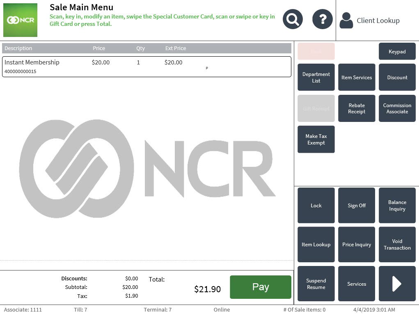Image resolution: width=419 pixels, height=314 pixels.
Task: Click the Ext Price column header
Action: click(176, 48)
